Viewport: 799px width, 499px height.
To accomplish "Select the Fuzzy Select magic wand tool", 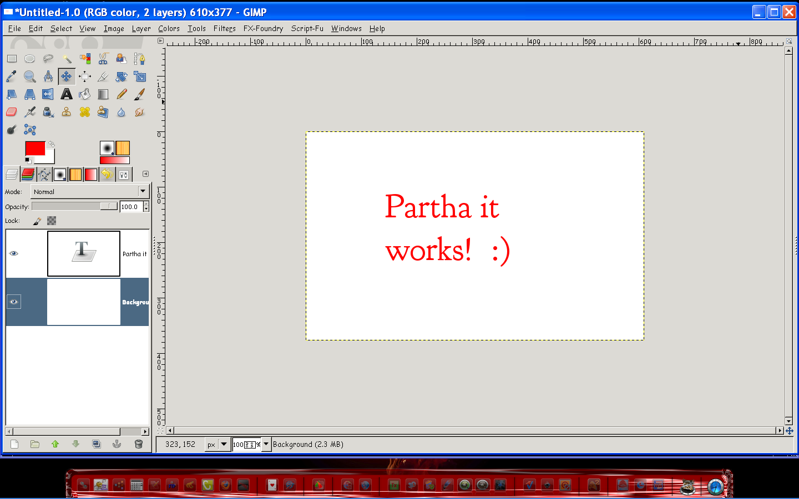I will [x=67, y=58].
